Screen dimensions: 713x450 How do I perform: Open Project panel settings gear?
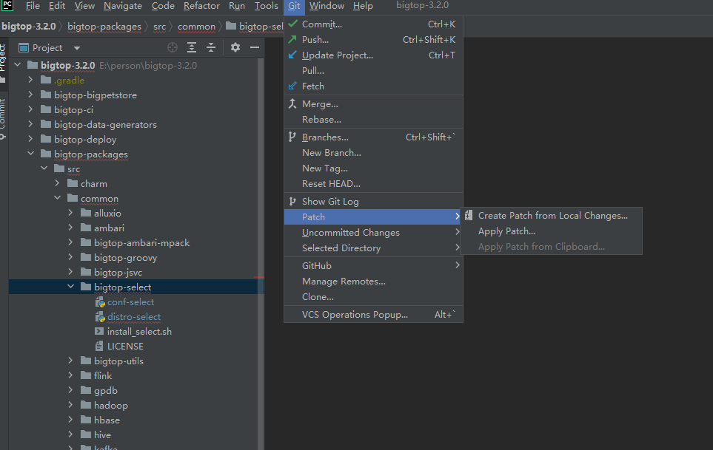pyautogui.click(x=235, y=47)
